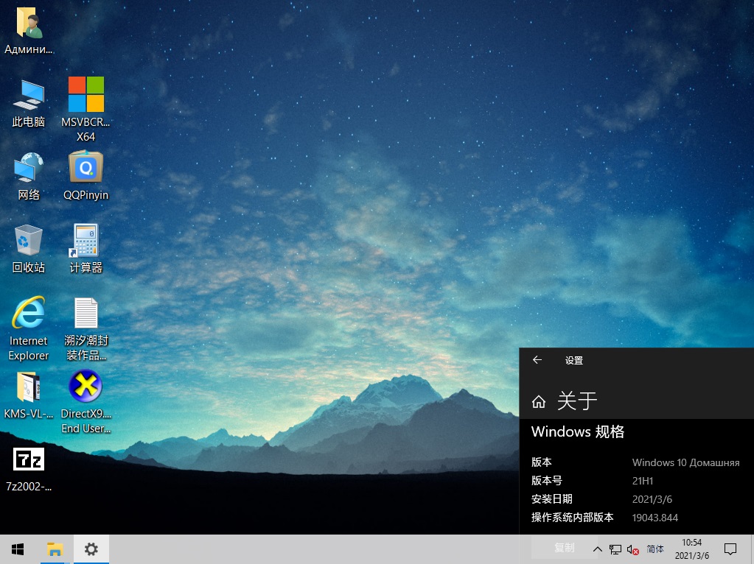
Task: Click the muted volume tray icon
Action: click(x=632, y=549)
